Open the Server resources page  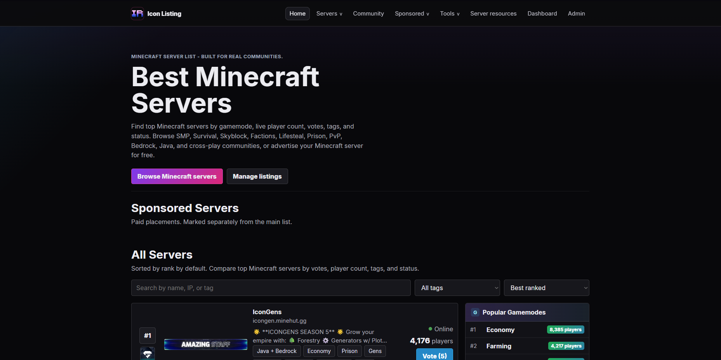[x=493, y=14]
